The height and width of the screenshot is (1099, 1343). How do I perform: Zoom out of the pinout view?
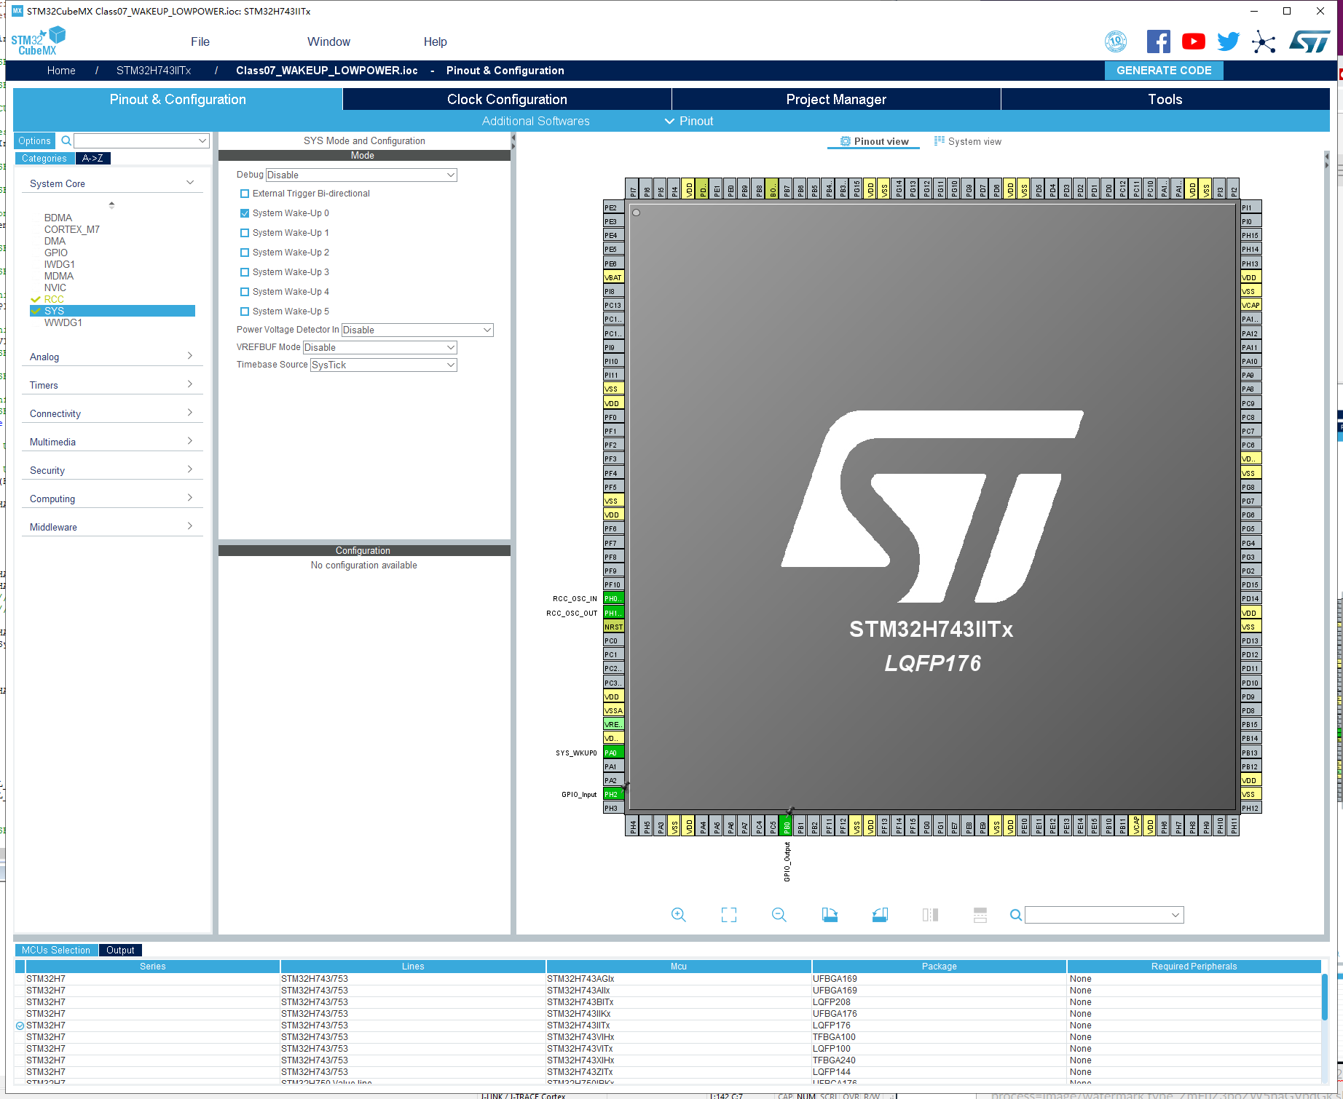pyautogui.click(x=779, y=915)
